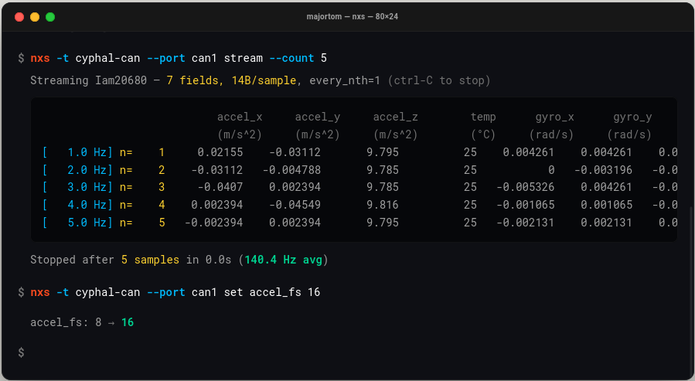
Task: Click accel_x value 0.02155
Action: pos(220,152)
